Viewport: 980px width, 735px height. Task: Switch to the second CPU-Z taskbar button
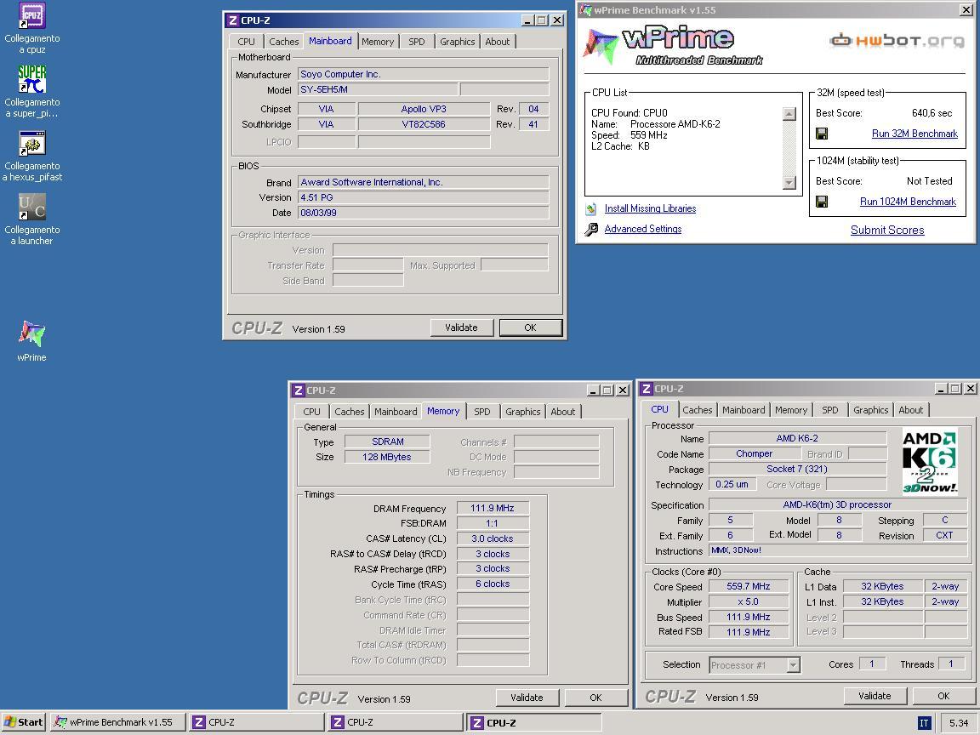pos(395,722)
